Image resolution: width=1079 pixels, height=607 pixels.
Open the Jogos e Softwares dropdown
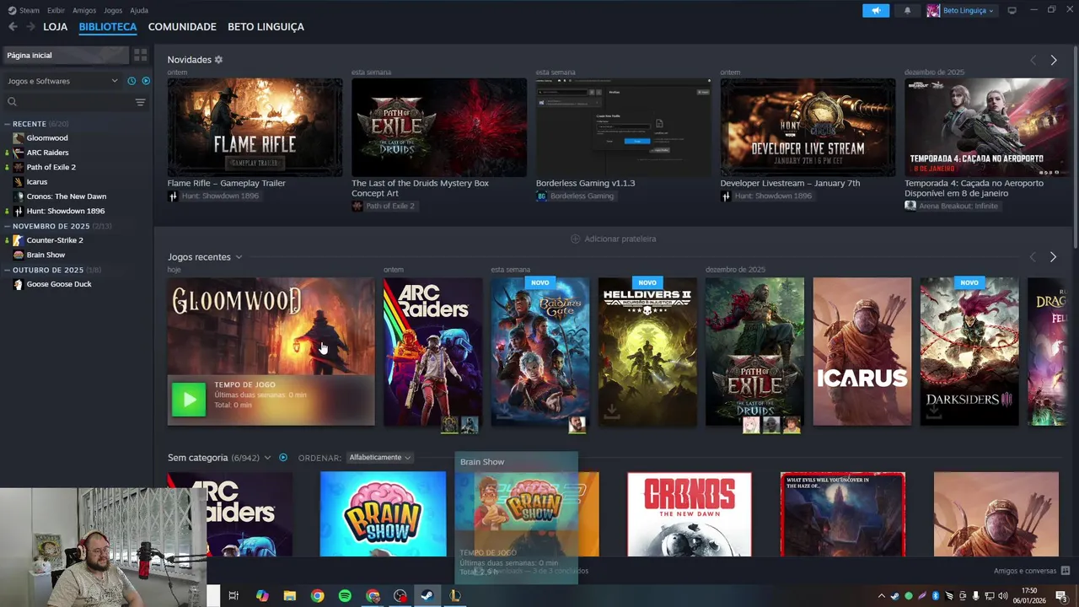click(x=63, y=81)
